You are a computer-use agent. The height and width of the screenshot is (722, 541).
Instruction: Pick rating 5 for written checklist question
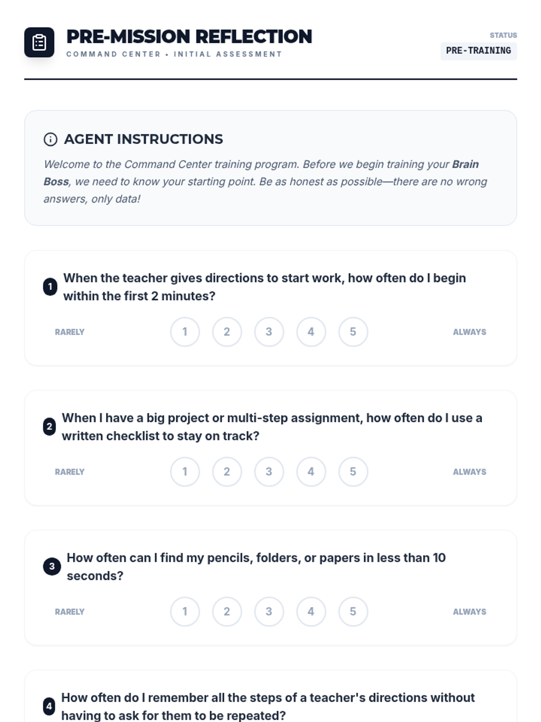[x=353, y=472]
